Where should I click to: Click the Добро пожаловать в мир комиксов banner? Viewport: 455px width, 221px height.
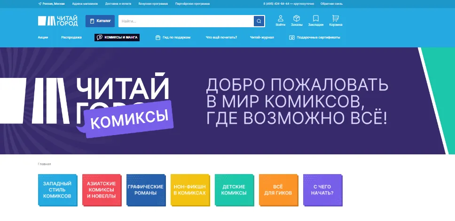tap(227, 101)
